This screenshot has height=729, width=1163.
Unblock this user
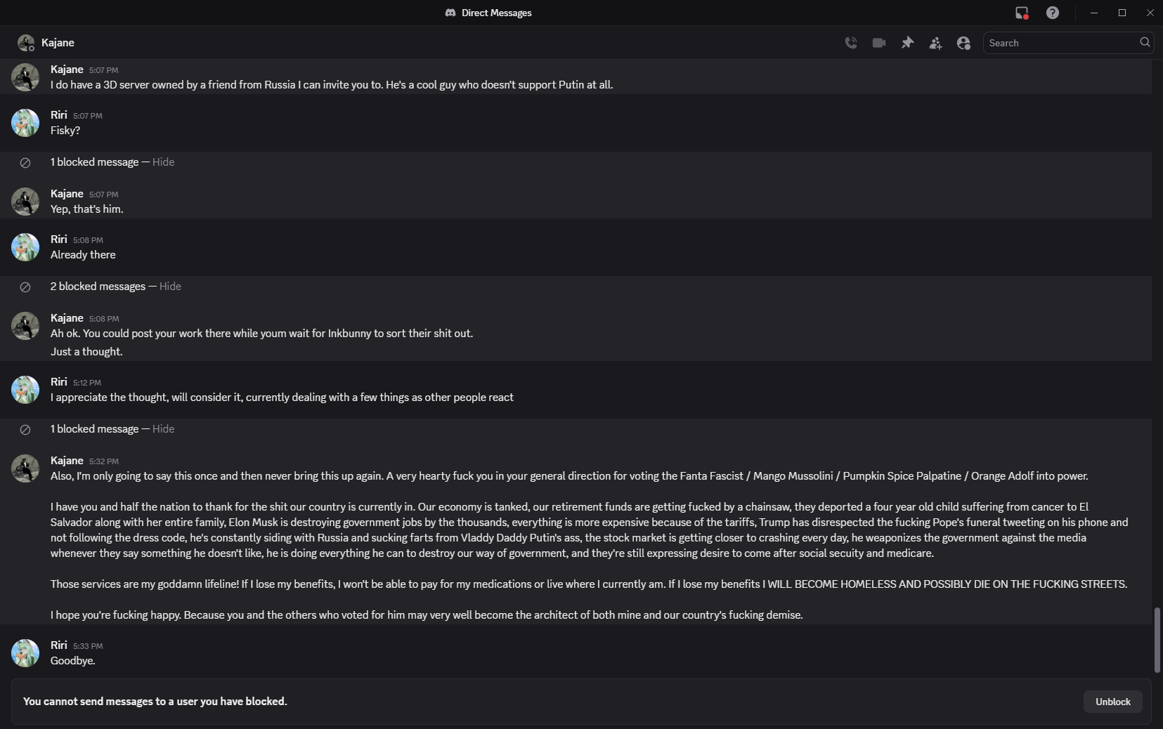tap(1112, 702)
